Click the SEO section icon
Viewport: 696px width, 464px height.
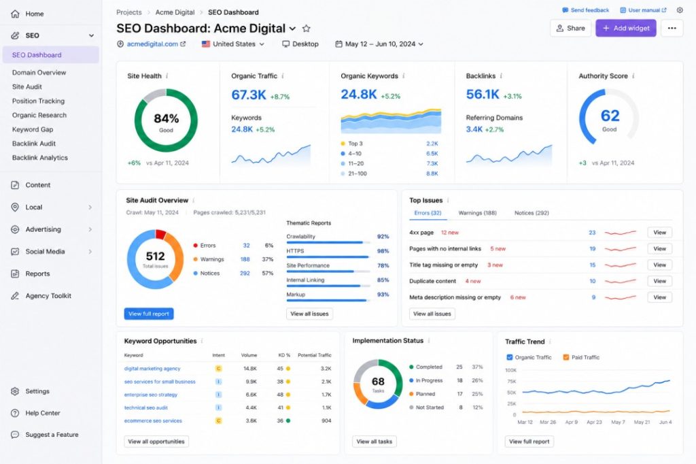15,35
